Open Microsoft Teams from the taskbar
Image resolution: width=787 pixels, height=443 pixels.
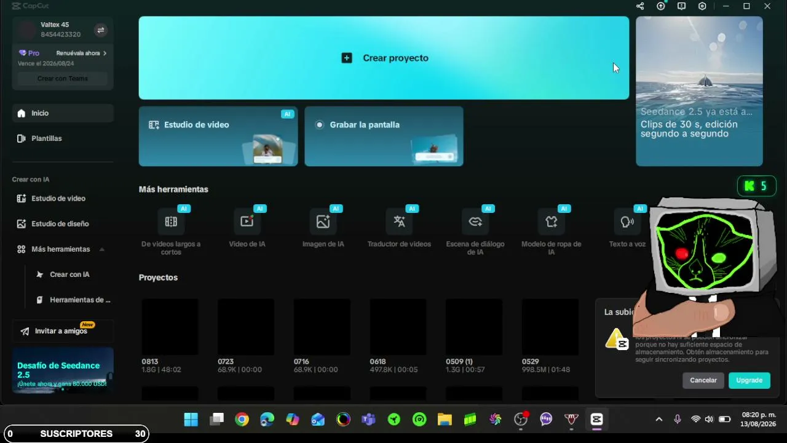(x=368, y=420)
